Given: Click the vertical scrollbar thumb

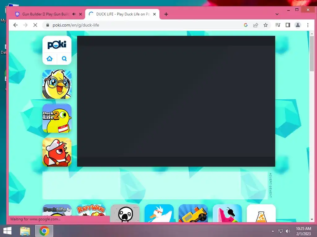Looking at the screenshot, I should click(x=312, y=54).
